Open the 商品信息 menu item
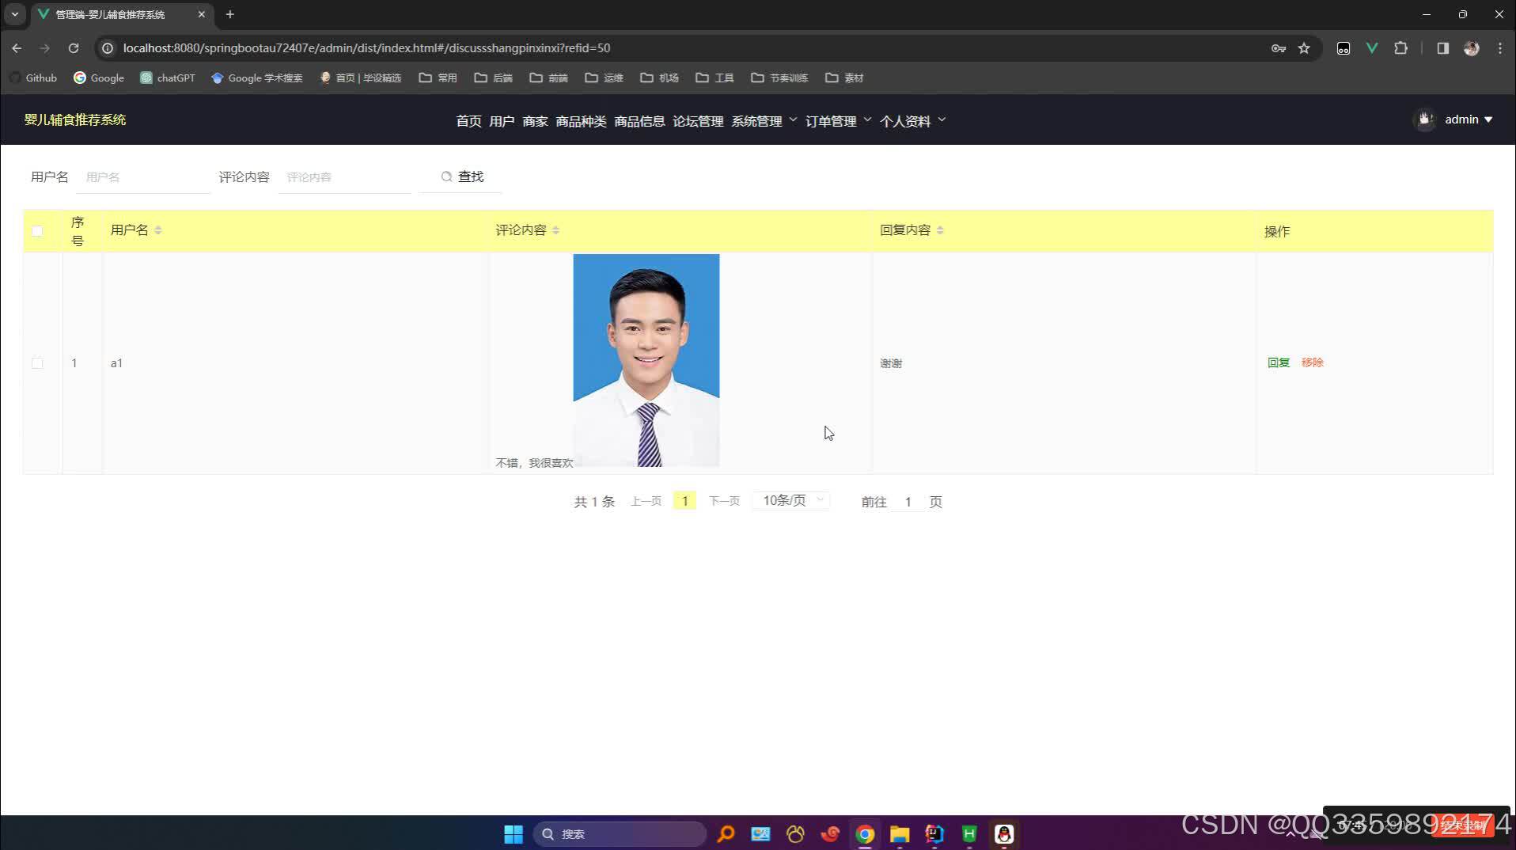 pyautogui.click(x=639, y=121)
